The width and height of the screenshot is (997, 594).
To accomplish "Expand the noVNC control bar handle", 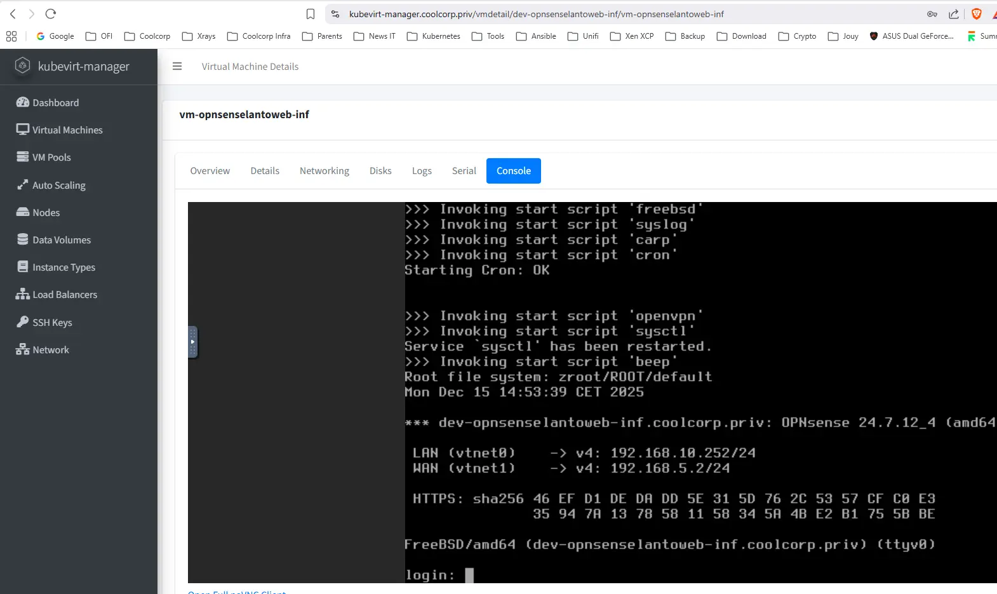I will click(192, 342).
